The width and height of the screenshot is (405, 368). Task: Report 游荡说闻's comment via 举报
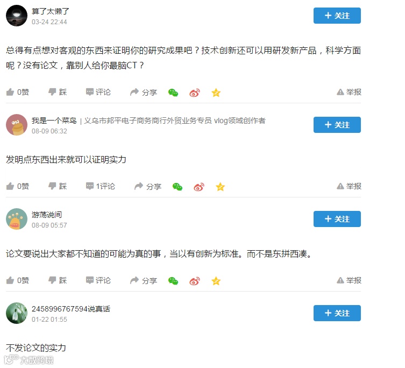coord(349,280)
